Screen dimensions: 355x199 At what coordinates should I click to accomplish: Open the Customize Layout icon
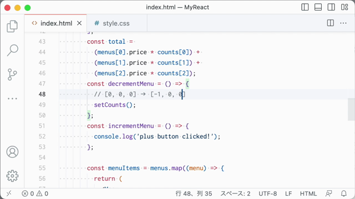(x=344, y=7)
